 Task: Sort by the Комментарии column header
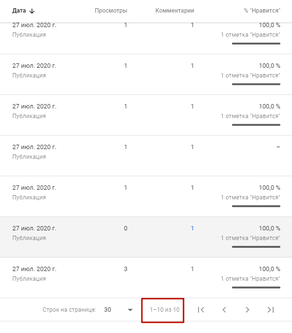click(x=174, y=11)
